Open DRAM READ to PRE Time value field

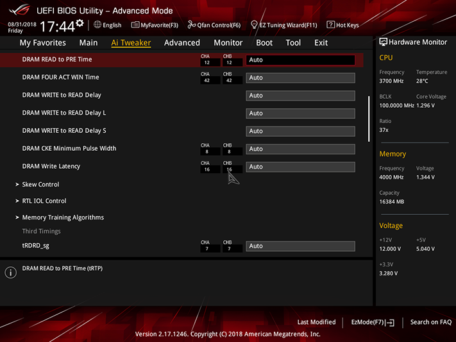(300, 60)
